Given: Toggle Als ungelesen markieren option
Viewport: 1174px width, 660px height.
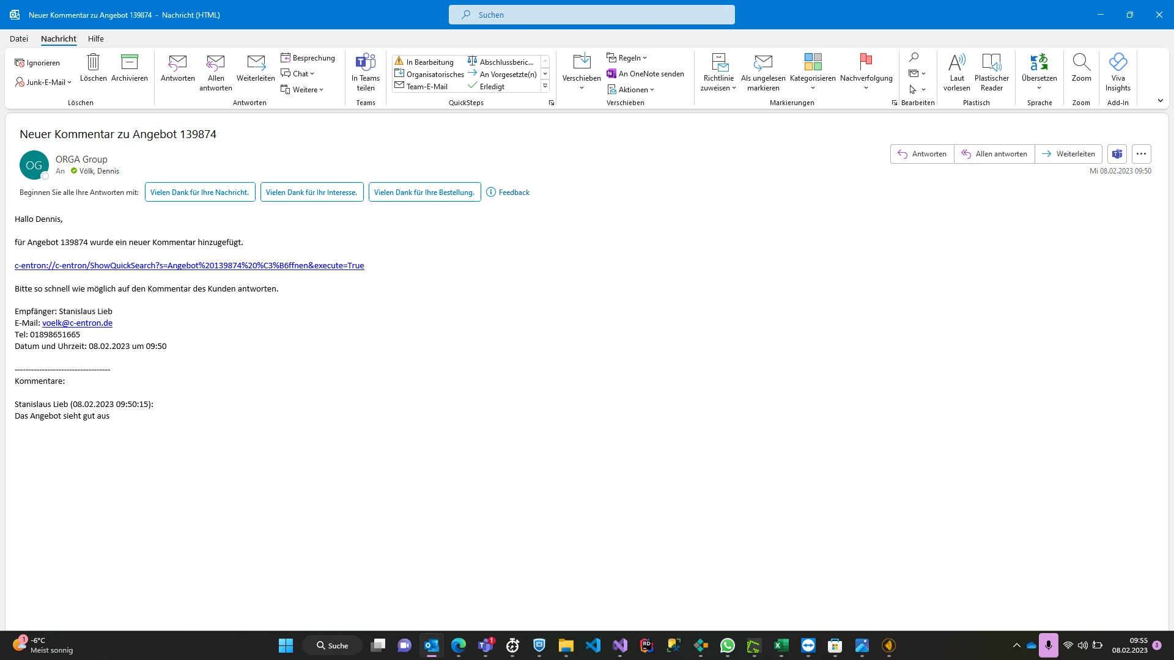Looking at the screenshot, I should (764, 71).
